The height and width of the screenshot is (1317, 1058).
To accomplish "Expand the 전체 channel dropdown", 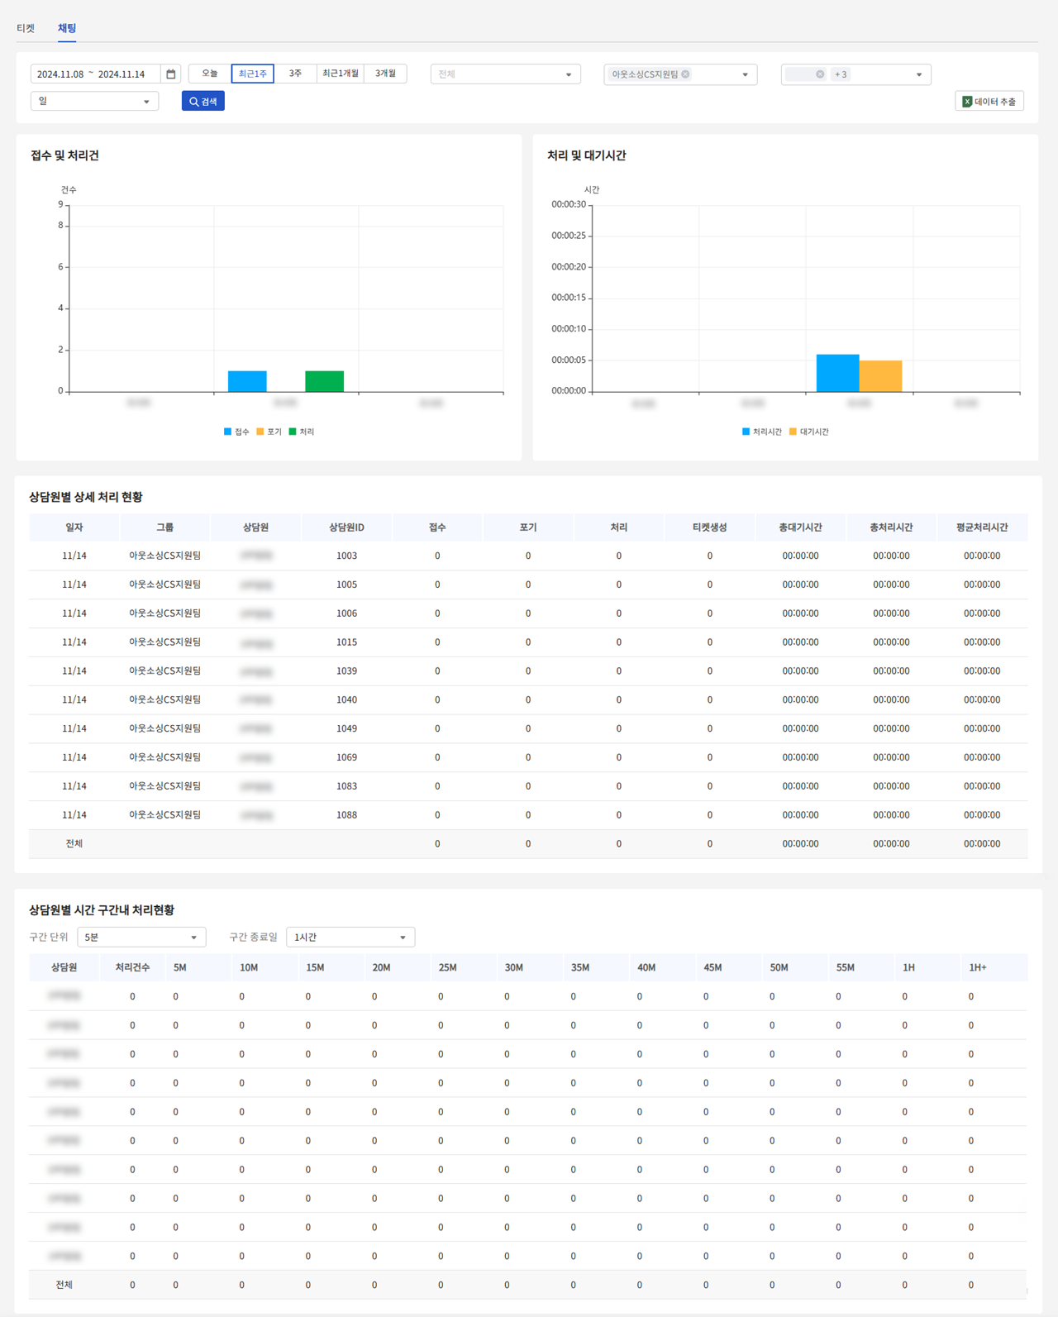I will [x=505, y=74].
